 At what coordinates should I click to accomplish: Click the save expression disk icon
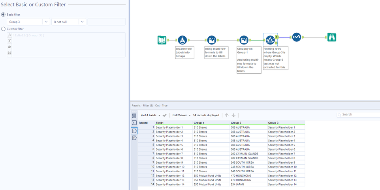9,52
